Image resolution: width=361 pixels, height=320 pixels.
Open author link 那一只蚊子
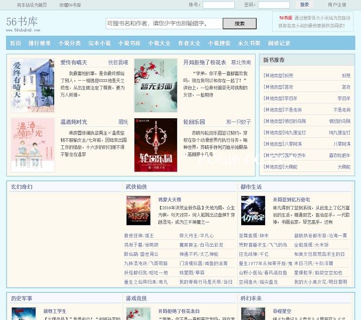click(238, 122)
